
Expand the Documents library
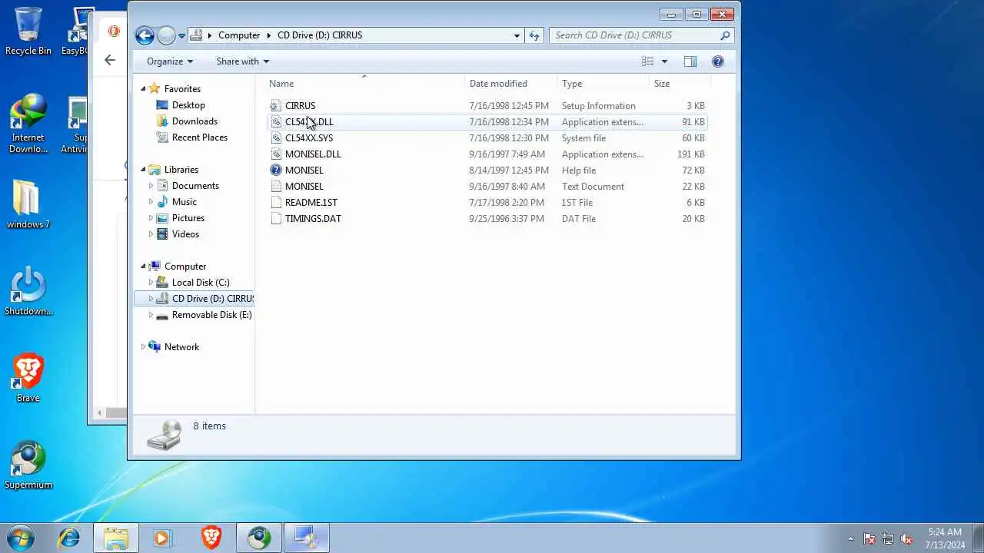(151, 186)
